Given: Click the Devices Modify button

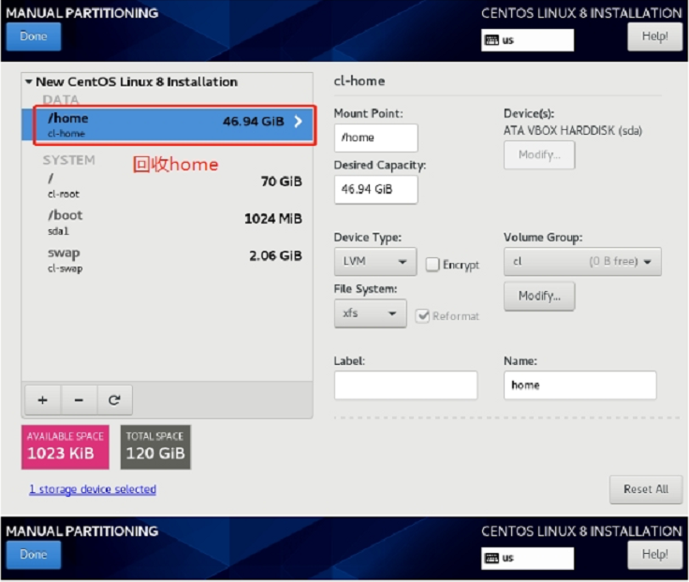Looking at the screenshot, I should (539, 154).
